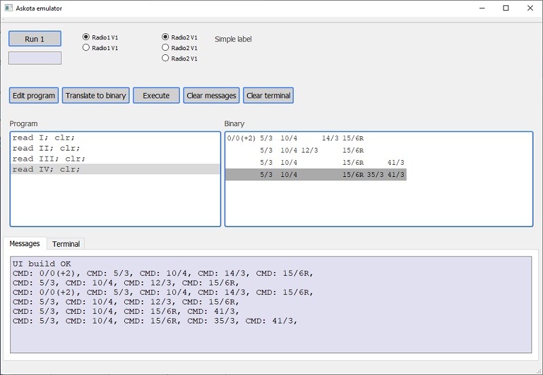Screen dimensions: 543x375
Task: Click Clear messages button
Action: (211, 96)
